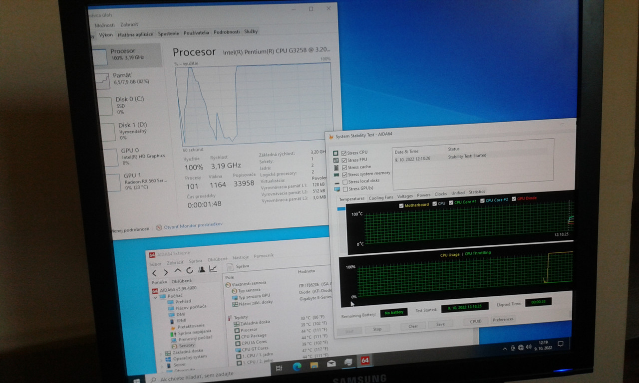This screenshot has height=383, width=639.
Task: Select Disk 0 (C:) performance item
Action: point(129,106)
